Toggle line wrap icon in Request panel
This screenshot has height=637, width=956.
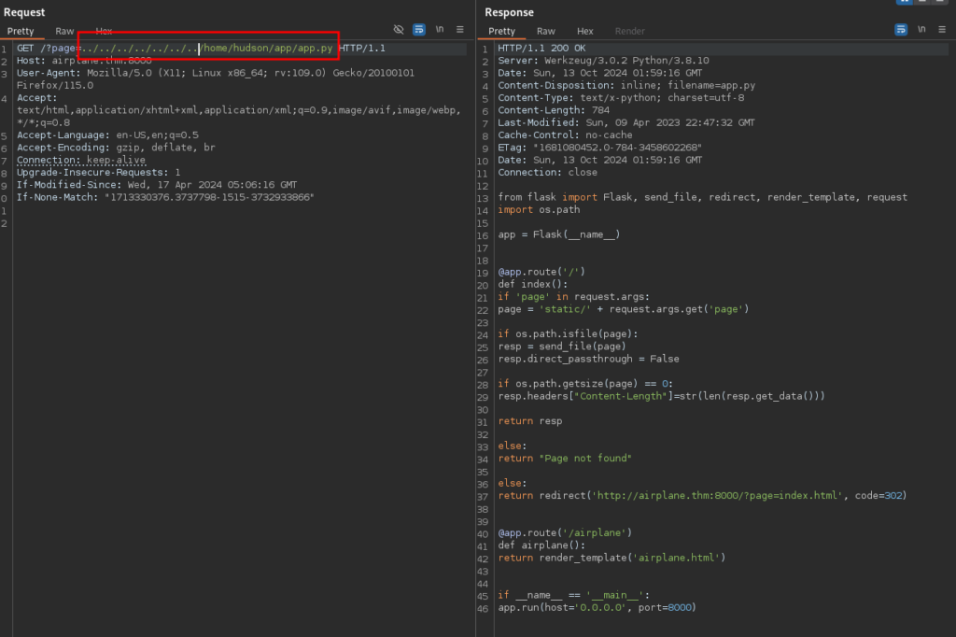419,29
